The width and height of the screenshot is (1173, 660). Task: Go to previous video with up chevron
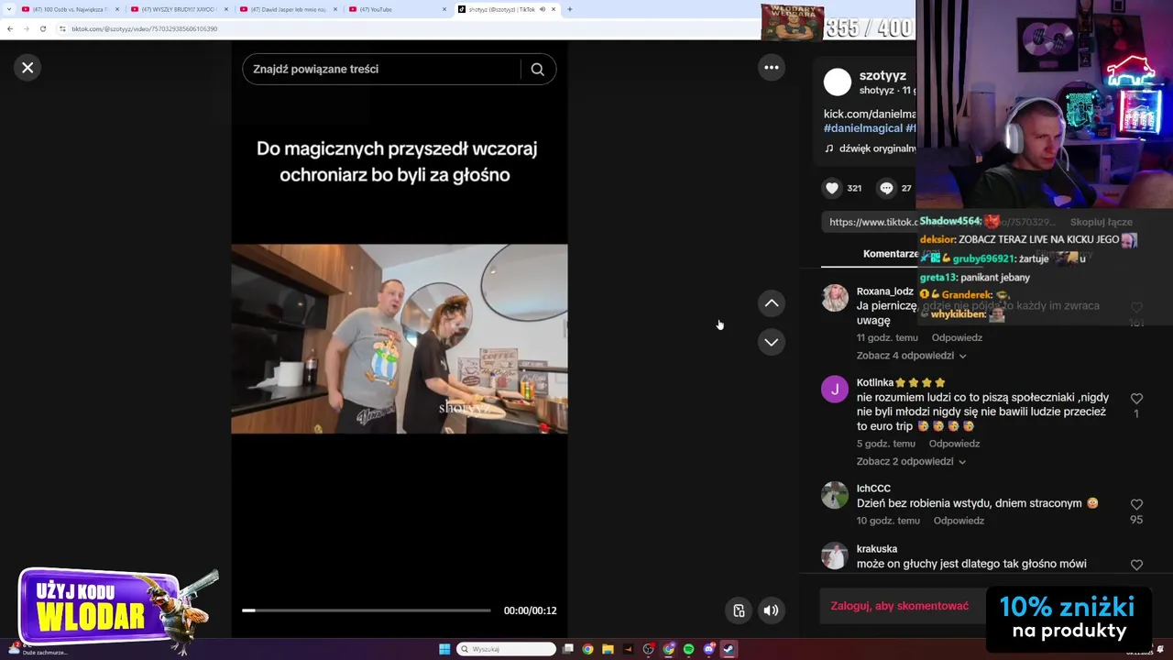[772, 303]
